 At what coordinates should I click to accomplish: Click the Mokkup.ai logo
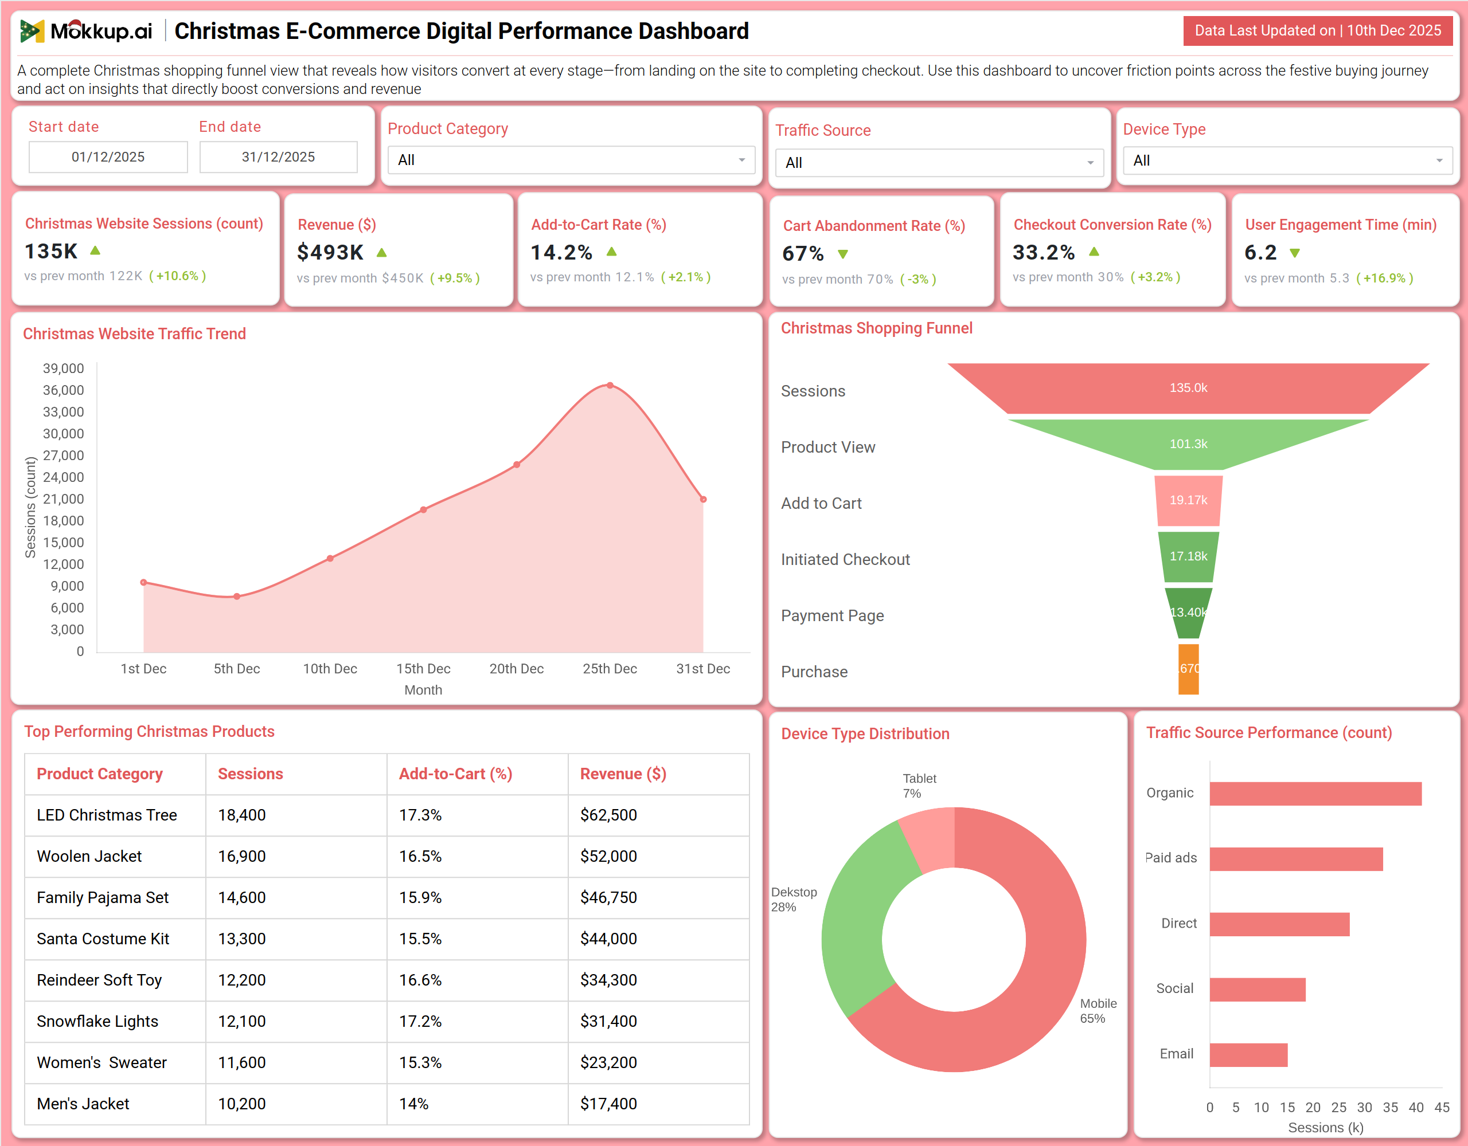coord(86,31)
